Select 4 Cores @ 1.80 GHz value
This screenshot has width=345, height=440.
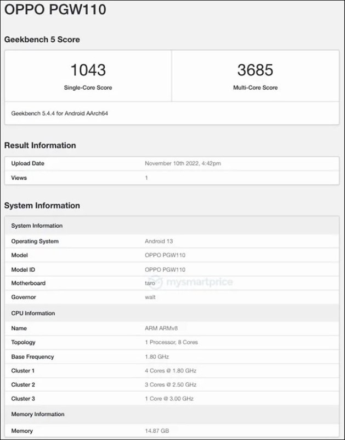click(171, 371)
